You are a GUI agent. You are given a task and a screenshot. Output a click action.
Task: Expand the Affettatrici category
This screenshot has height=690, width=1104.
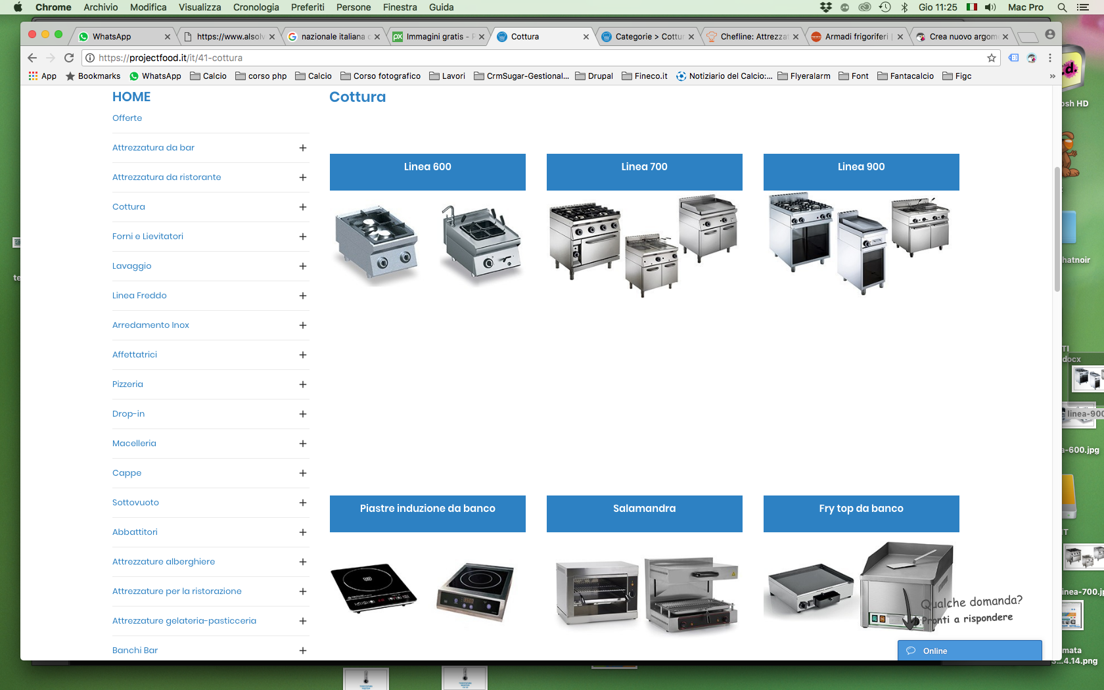tap(303, 355)
